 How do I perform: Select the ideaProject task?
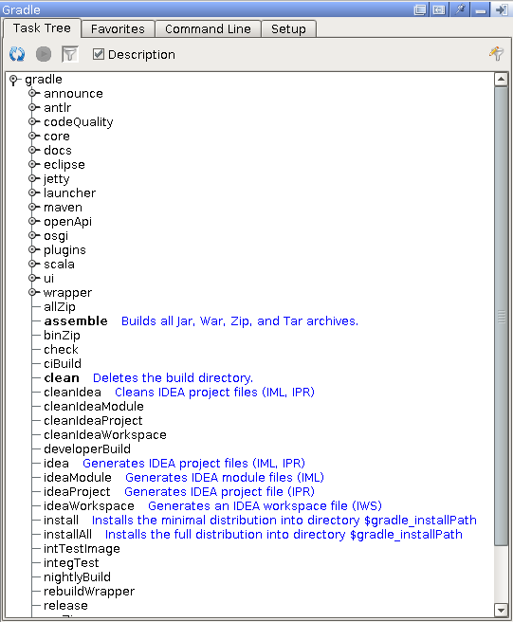click(x=77, y=492)
